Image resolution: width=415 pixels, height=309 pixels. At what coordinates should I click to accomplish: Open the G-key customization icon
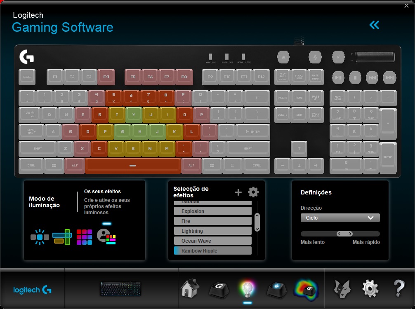click(219, 290)
